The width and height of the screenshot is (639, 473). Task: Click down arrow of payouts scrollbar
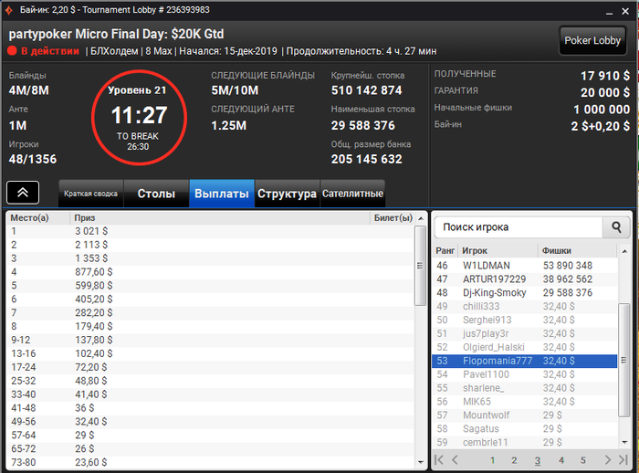421,462
